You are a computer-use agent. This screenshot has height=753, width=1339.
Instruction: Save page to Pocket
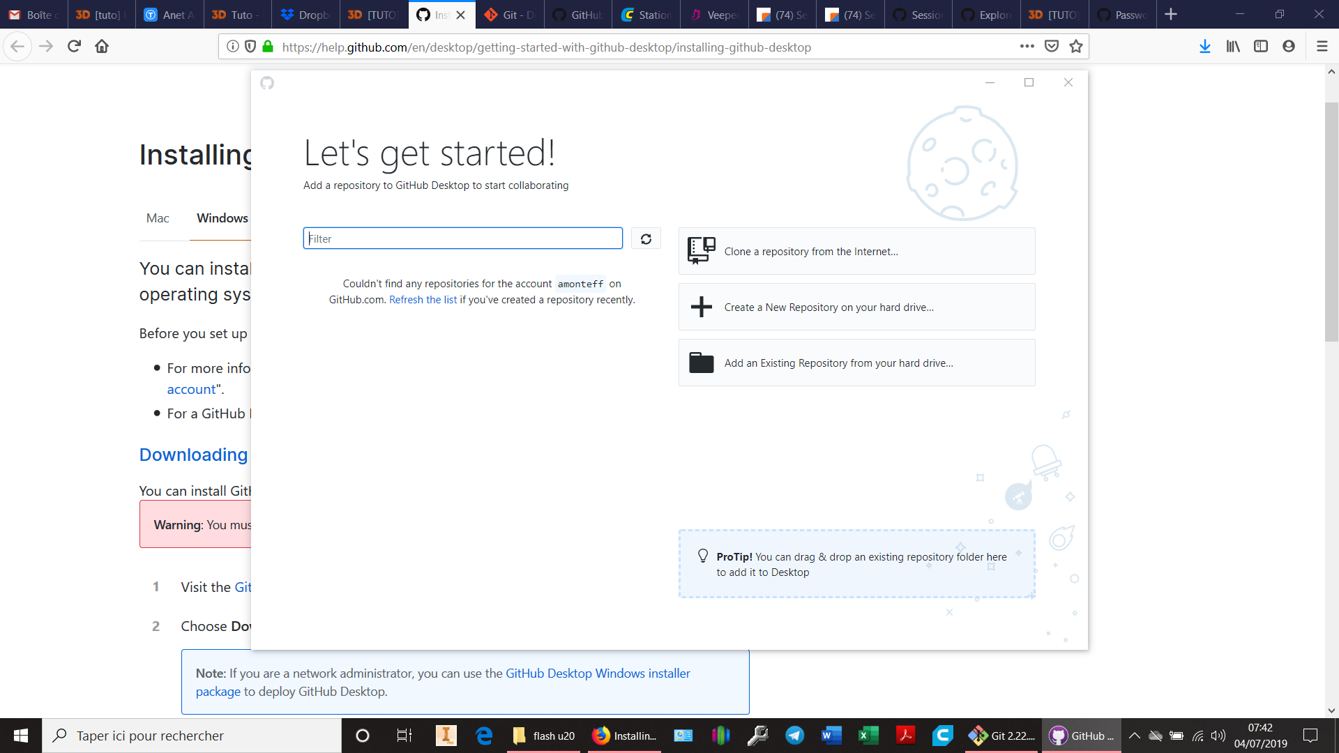[x=1052, y=47]
